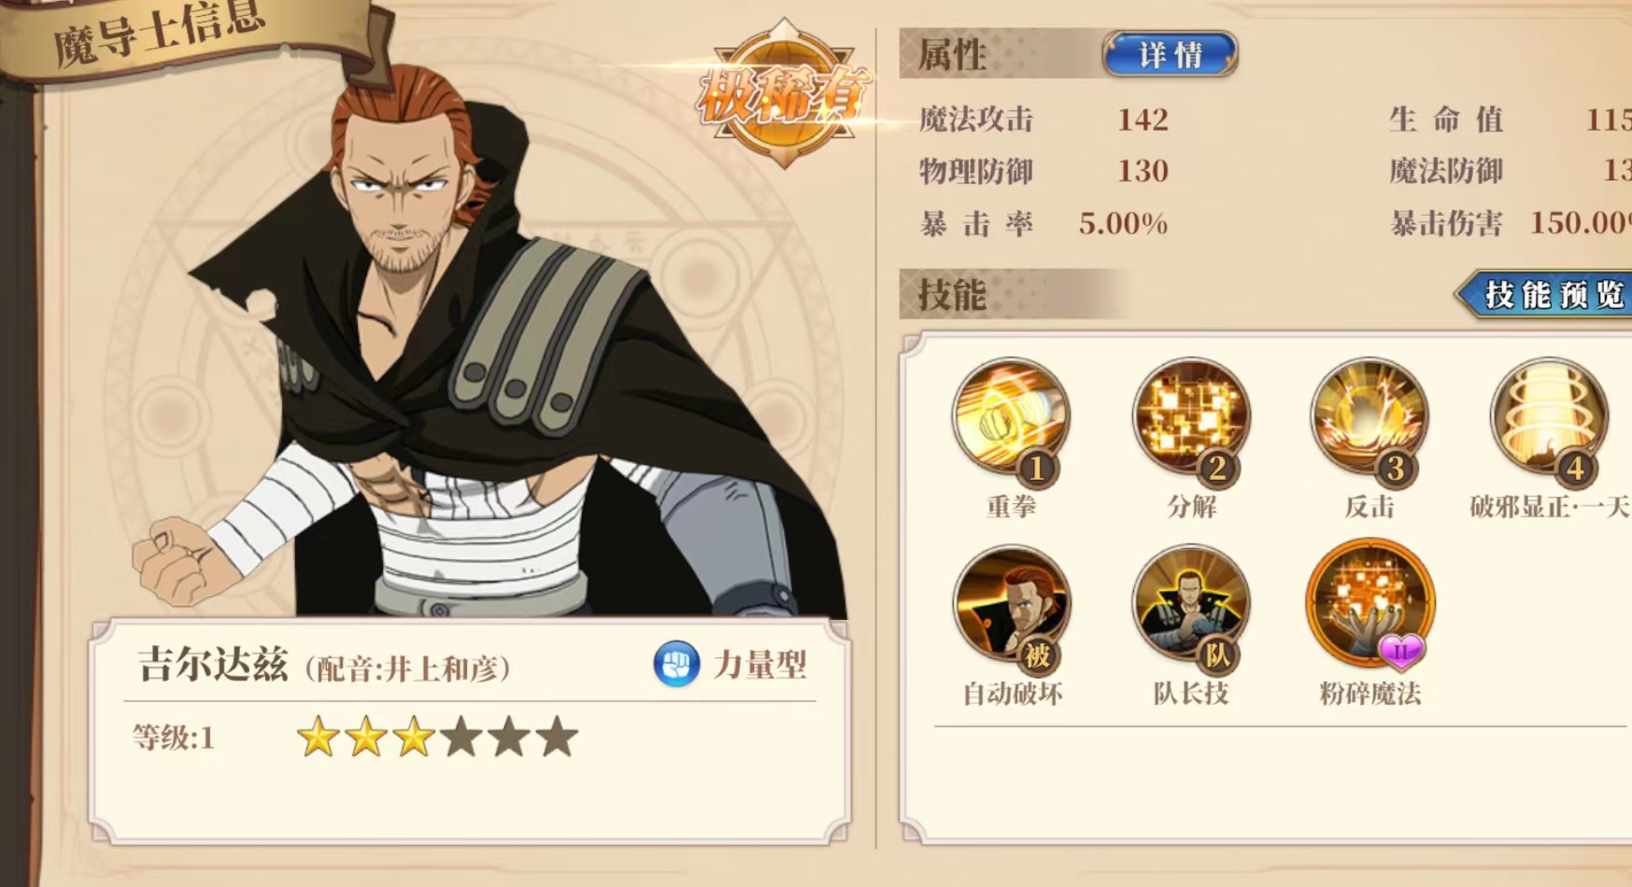Image resolution: width=1632 pixels, height=887 pixels.
Task: Tap the Gildarts character portrait
Action: 486,345
